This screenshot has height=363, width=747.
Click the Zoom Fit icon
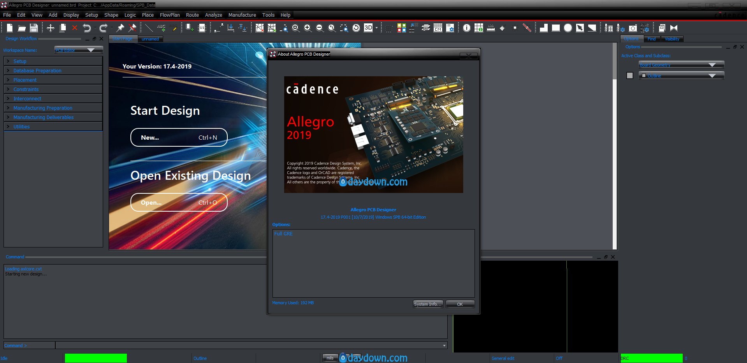[296, 28]
